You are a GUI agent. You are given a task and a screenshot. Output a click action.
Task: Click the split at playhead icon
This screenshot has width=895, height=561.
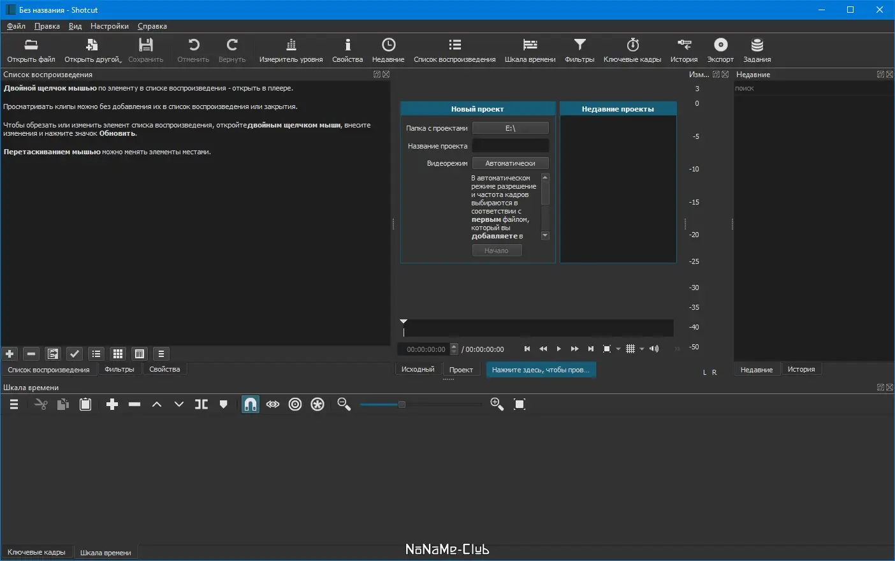coord(201,404)
